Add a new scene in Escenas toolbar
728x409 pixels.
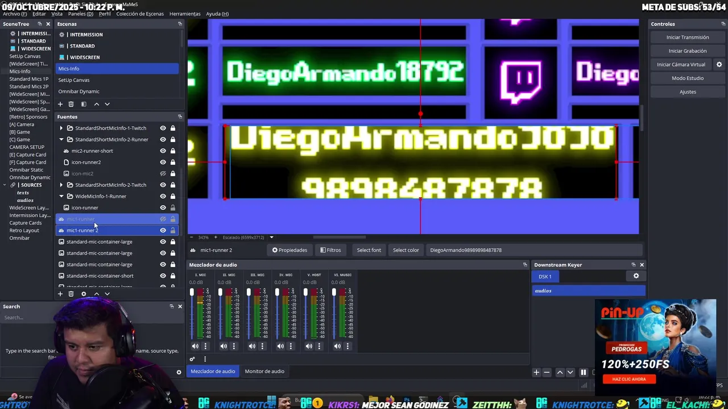point(60,104)
